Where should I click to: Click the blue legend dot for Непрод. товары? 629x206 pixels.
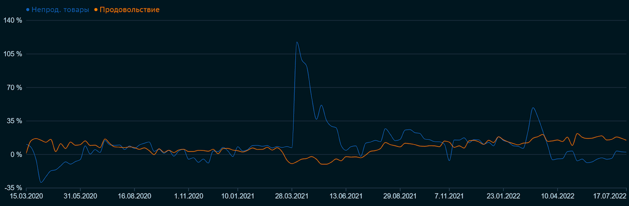click(x=28, y=10)
